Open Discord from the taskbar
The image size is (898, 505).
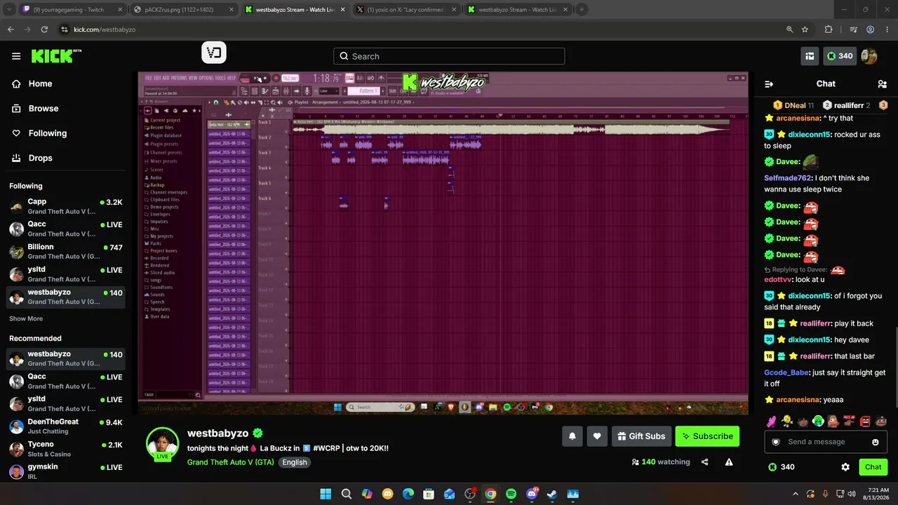532,494
